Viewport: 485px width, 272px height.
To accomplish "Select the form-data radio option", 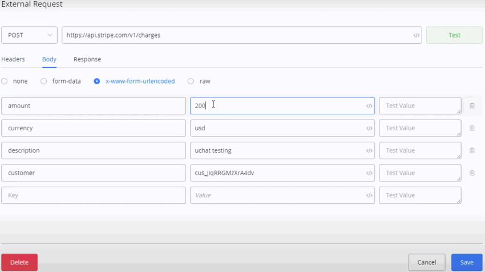I will [44, 81].
